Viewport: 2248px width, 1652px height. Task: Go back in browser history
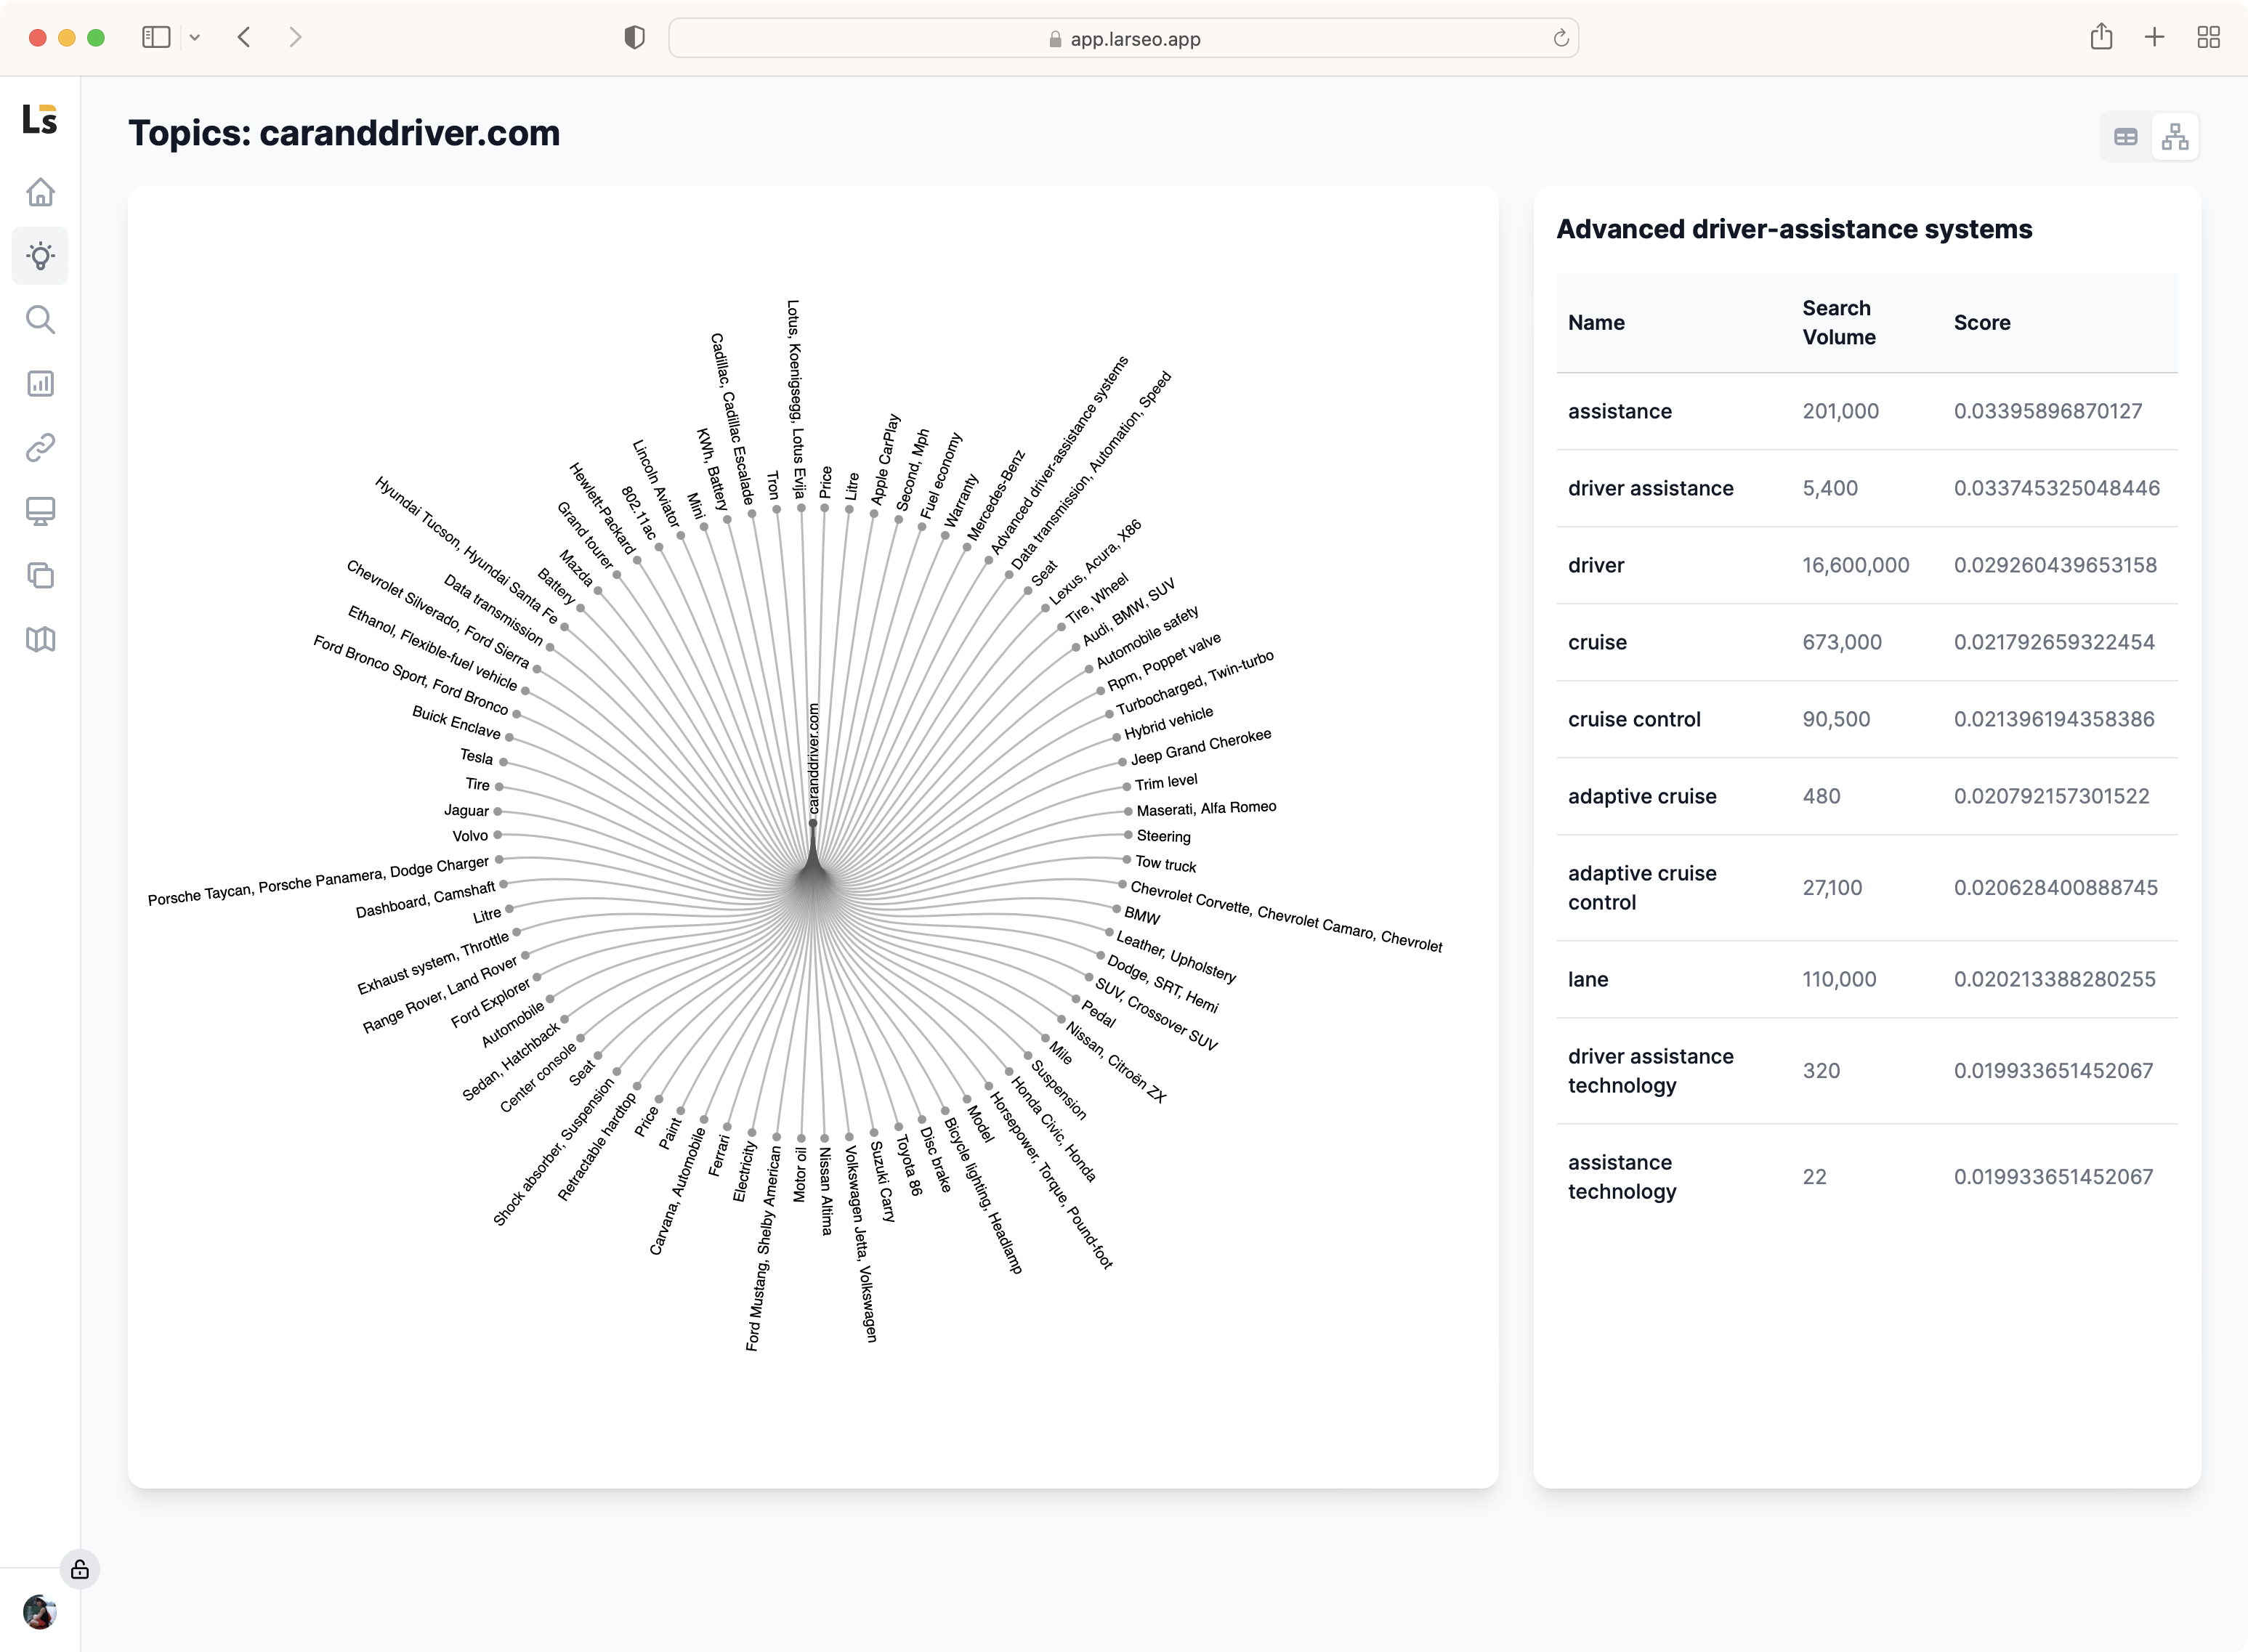[x=244, y=38]
